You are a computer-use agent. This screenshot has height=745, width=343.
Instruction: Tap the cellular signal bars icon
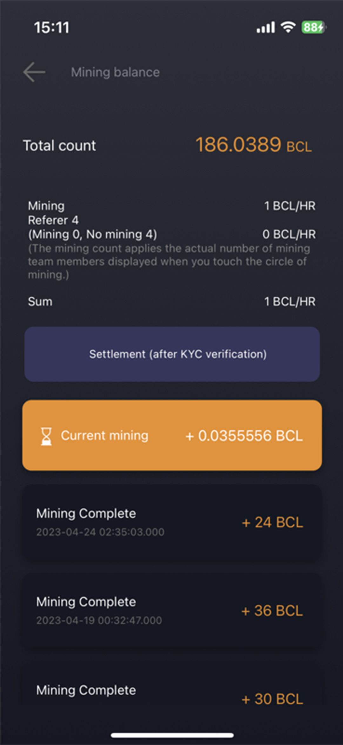[x=266, y=28]
